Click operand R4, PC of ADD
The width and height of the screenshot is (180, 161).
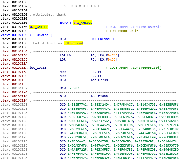point(96,72)
